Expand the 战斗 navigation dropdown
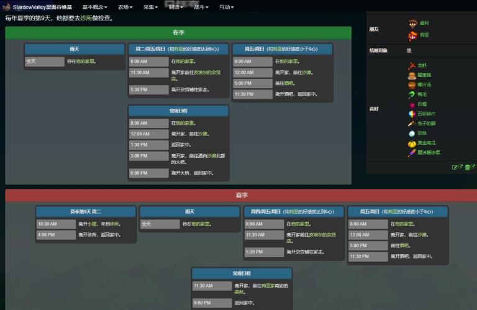The image size is (477, 310). coord(201,7)
